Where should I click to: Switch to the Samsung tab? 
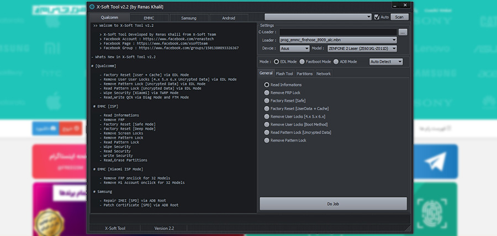[x=188, y=18]
